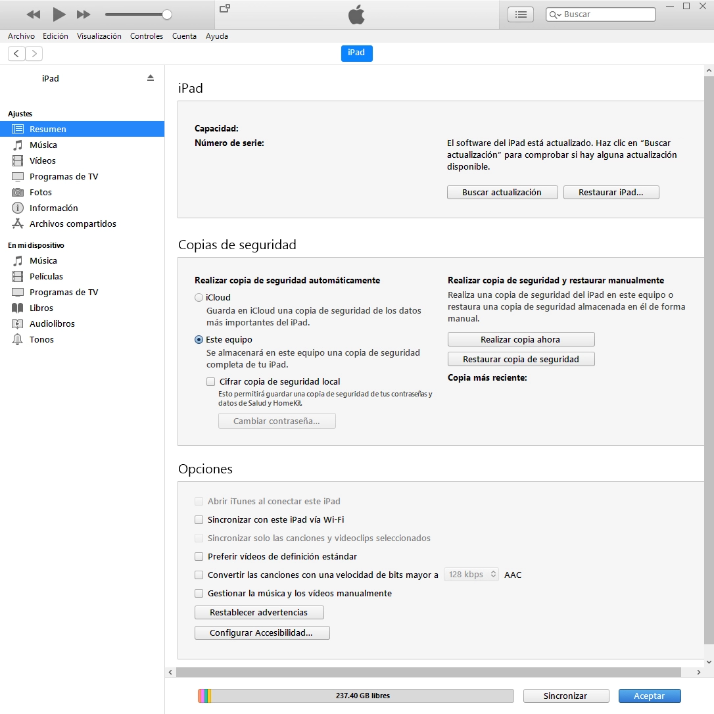
Task: Click the Realizar copia ahora button
Action: tap(521, 340)
